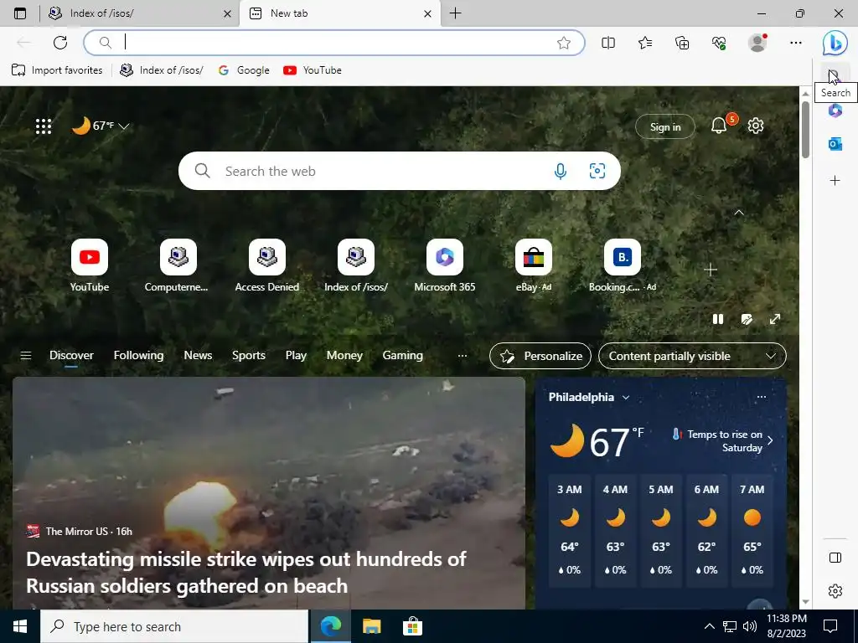Open Content partially visible dropdown
The image size is (858, 643).
[x=692, y=356]
